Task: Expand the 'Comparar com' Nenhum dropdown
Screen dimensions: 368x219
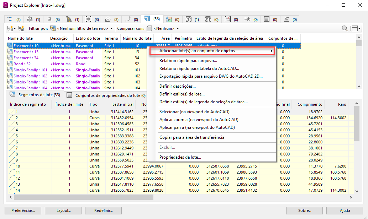Action: [x=165, y=28]
